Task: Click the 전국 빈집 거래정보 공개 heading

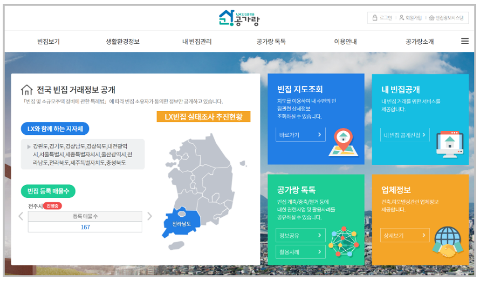Action: pyautogui.click(x=76, y=90)
